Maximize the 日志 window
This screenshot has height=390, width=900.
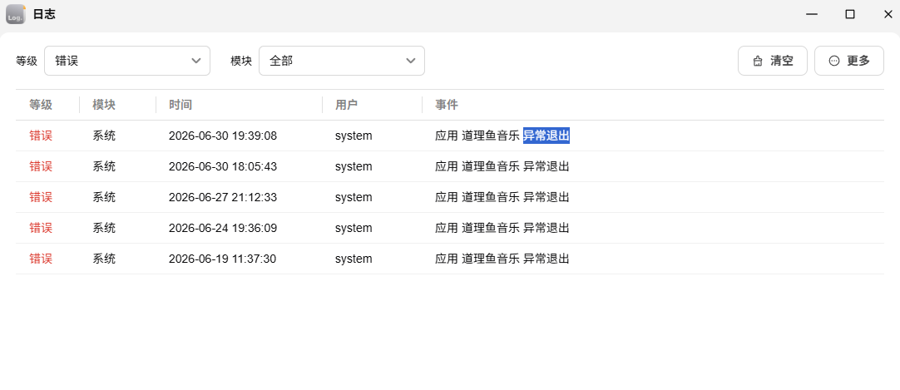point(850,15)
